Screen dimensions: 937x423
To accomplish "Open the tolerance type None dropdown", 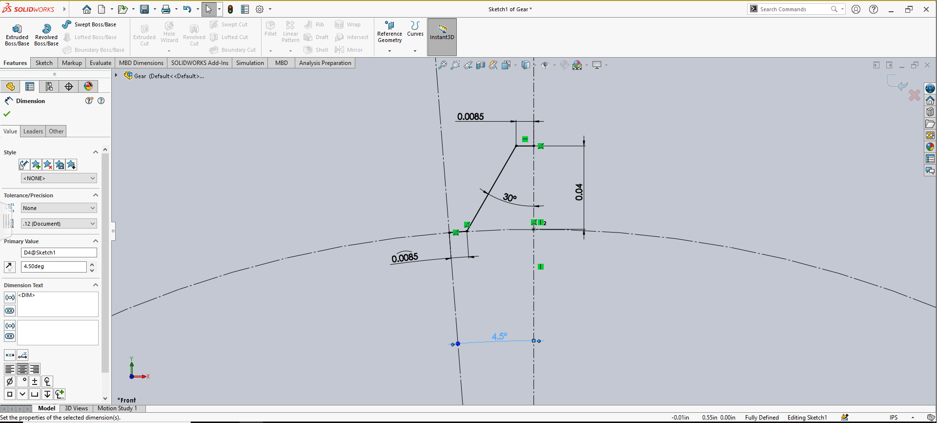I will (59, 208).
